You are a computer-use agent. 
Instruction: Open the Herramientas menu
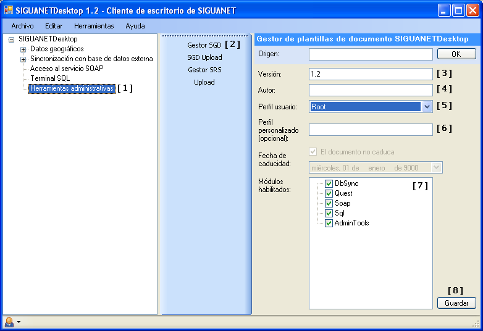point(94,26)
